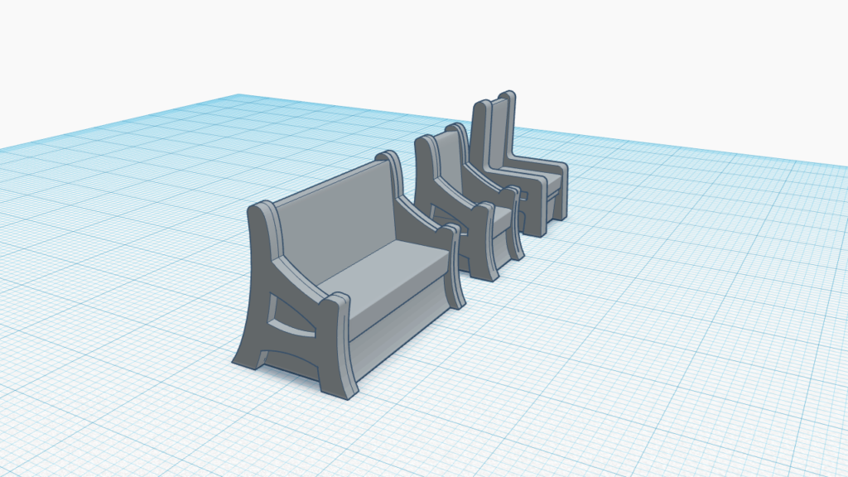848x477 pixels.
Task: Click the backrest panel of the wide bench
Action: click(338, 218)
